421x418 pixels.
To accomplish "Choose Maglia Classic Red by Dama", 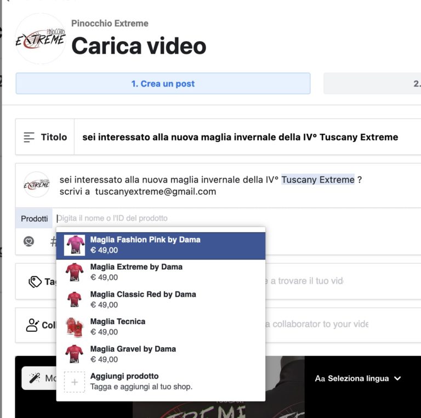I will click(x=161, y=300).
